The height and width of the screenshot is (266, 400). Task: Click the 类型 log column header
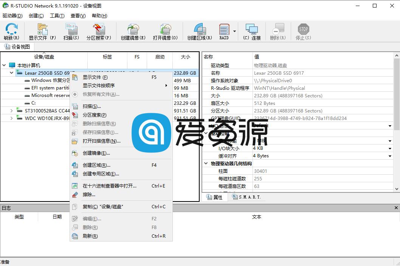click(19, 217)
